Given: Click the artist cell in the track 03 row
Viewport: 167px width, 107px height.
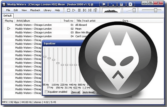Looking at the screenshot, I should (33, 32).
